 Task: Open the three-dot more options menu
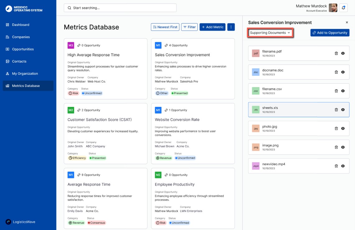pos(231,27)
